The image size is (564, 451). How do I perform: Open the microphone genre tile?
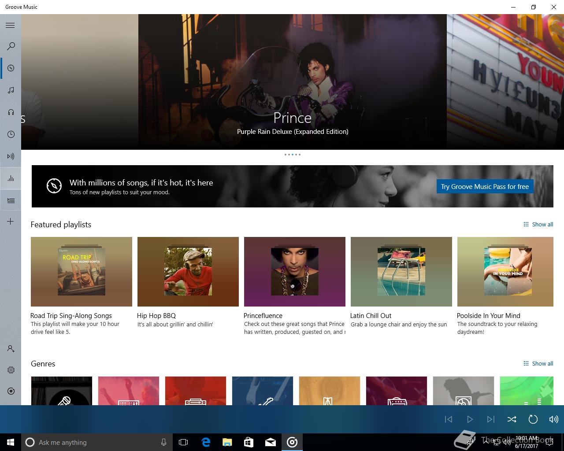coord(62,391)
